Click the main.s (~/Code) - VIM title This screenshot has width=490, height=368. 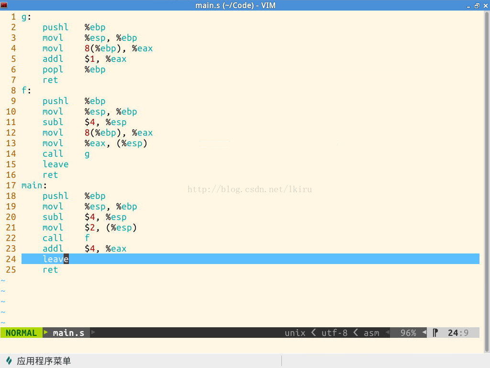coord(235,5)
